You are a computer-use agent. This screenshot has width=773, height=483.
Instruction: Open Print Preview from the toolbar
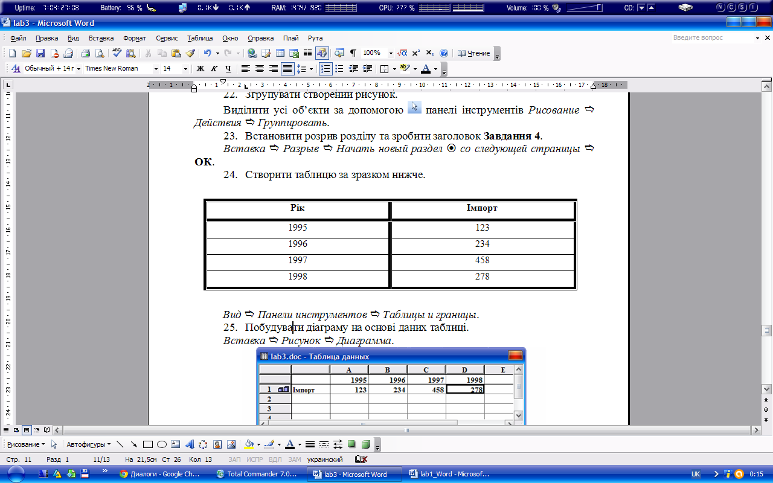tap(98, 53)
